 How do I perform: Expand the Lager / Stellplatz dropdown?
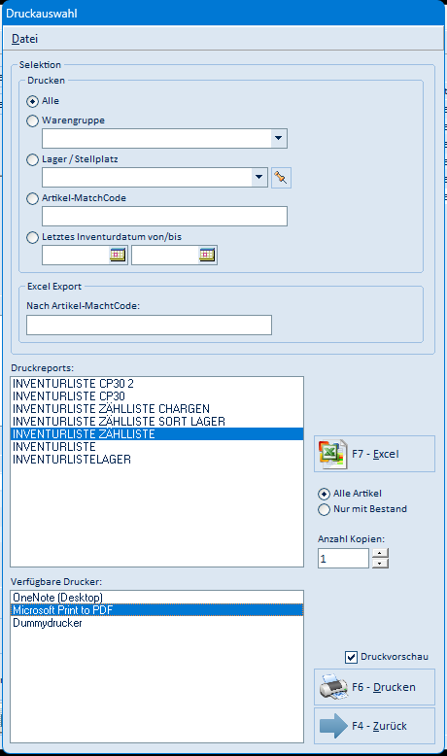pyautogui.click(x=258, y=178)
